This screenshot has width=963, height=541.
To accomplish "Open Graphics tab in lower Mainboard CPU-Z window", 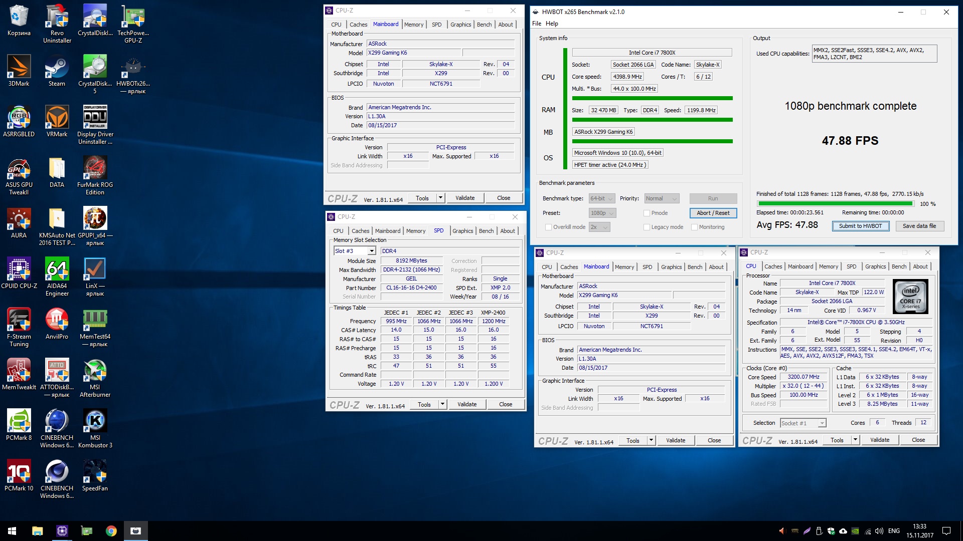I will point(671,267).
